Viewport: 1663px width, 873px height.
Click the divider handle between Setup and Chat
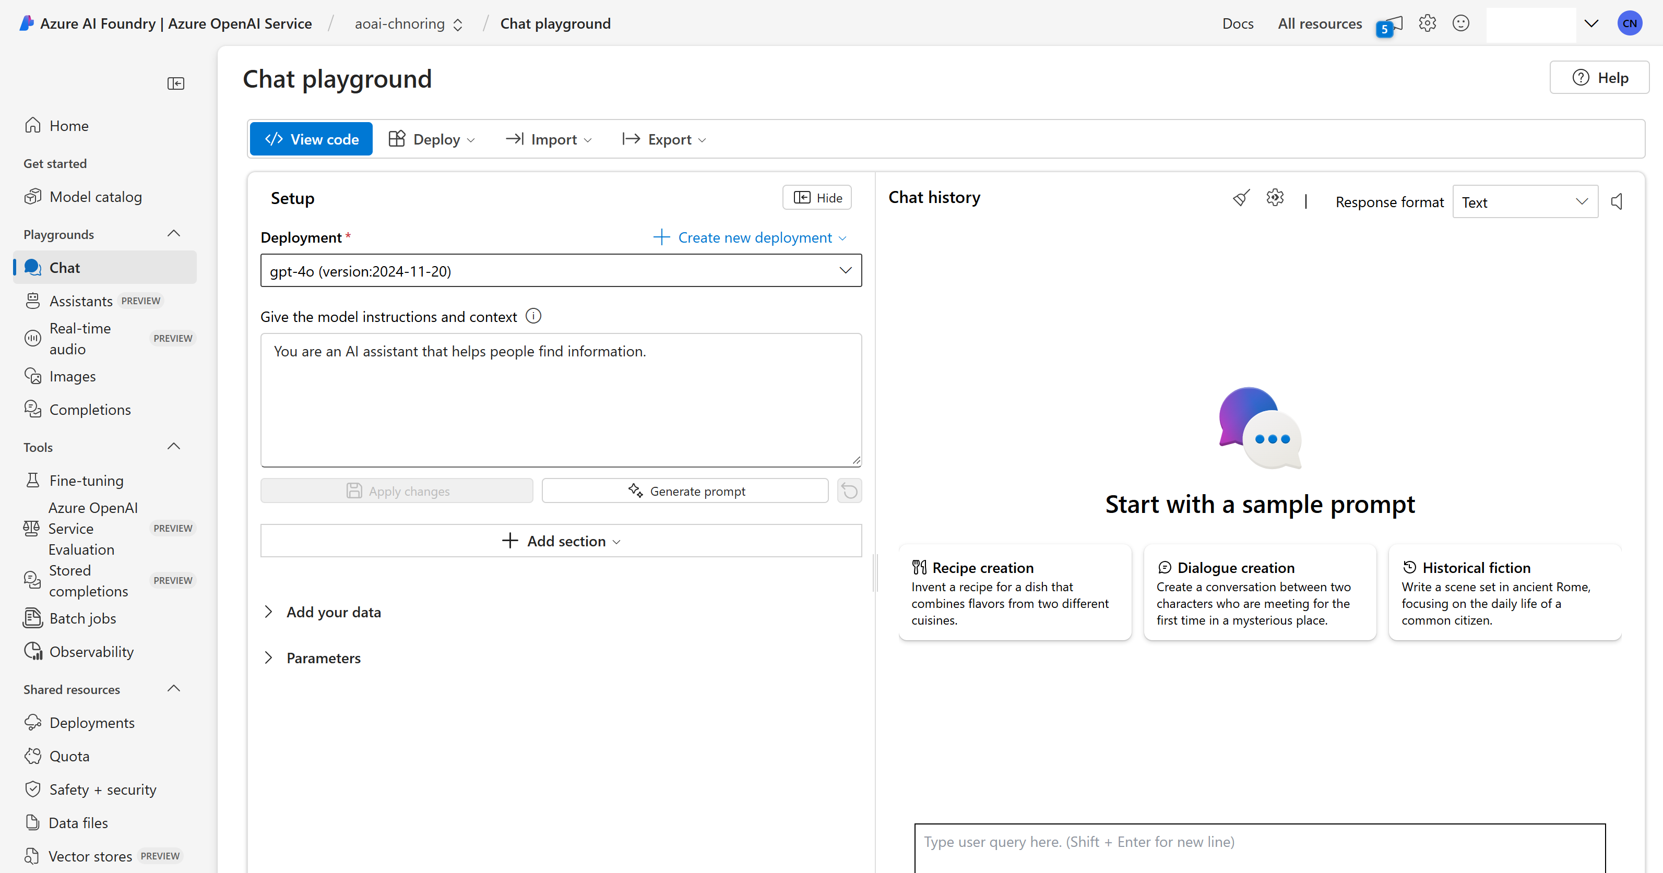coord(875,572)
